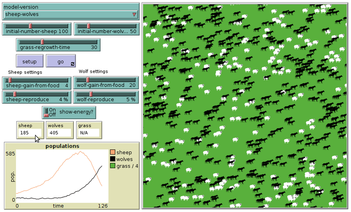The height and width of the screenshot is (212, 351).
Task: Click the red arrow on model-version chooser
Action: 134,14
